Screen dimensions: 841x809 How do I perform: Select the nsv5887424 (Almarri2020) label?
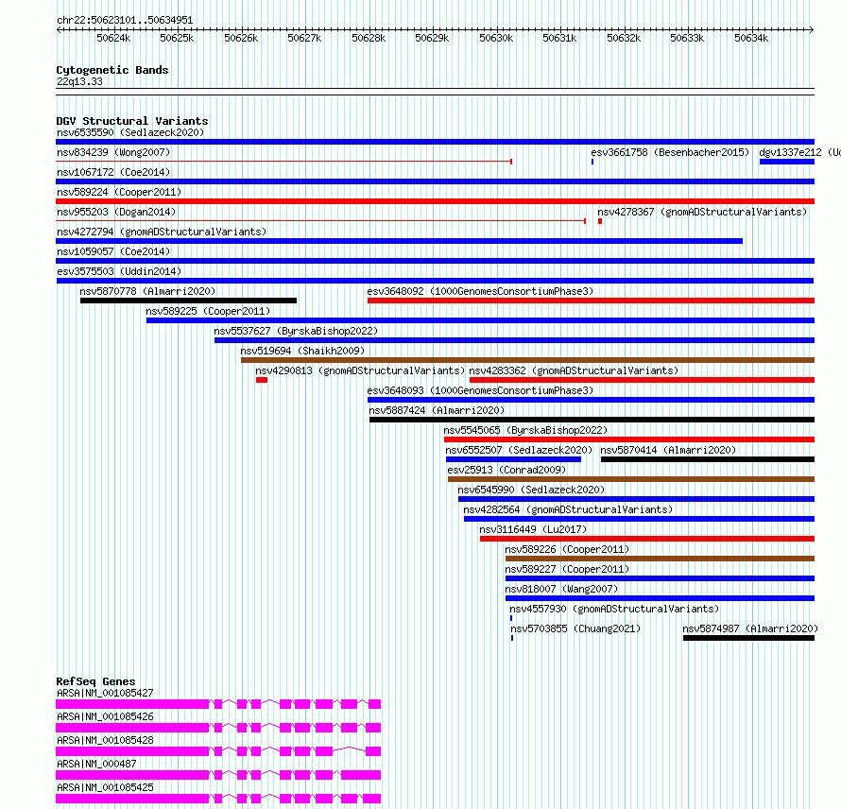coord(437,410)
